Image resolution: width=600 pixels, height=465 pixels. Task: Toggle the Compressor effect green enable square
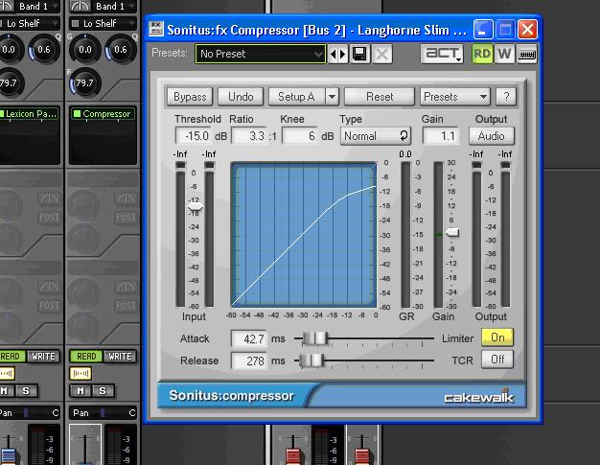point(77,114)
